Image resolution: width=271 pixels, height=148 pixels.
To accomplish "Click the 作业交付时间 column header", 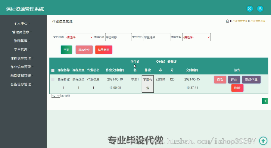I will tap(115, 70).
